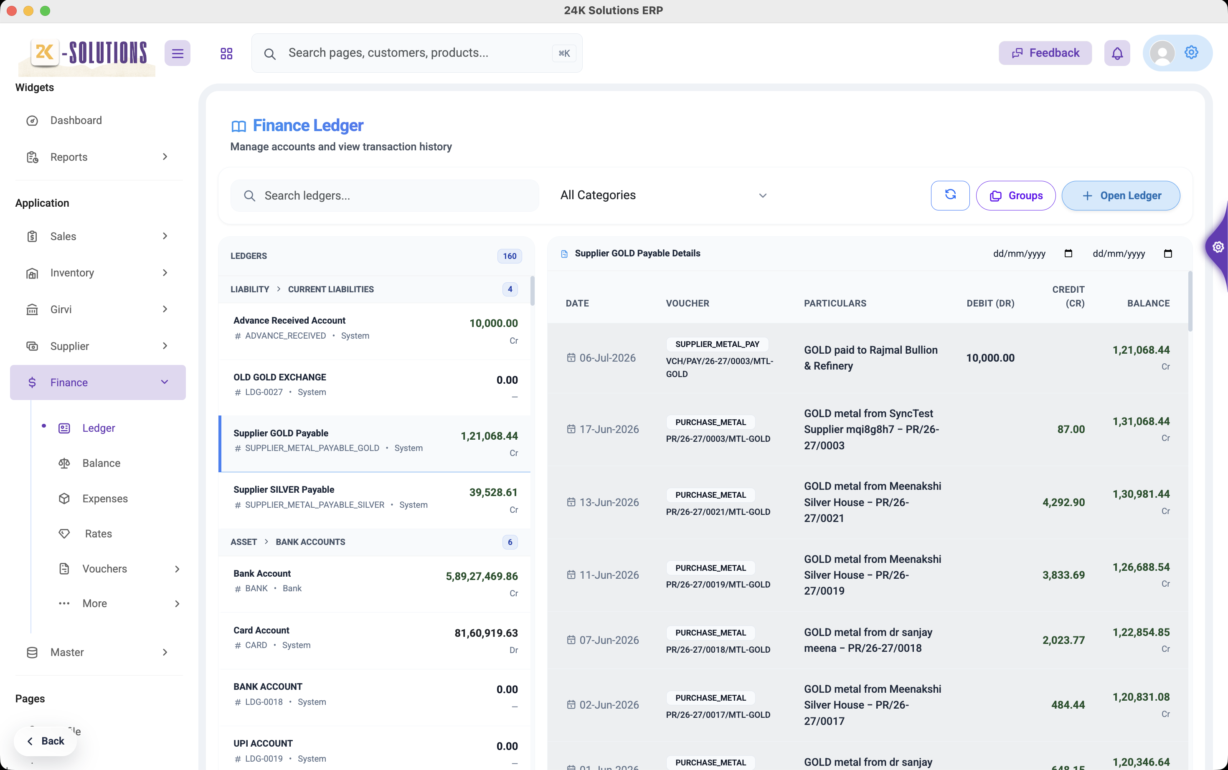1228x770 pixels.
Task: Click the start date calendar picker icon
Action: click(1068, 253)
